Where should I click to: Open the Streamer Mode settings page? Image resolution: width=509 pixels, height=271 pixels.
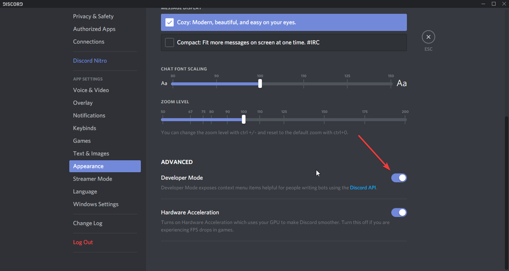coord(92,179)
